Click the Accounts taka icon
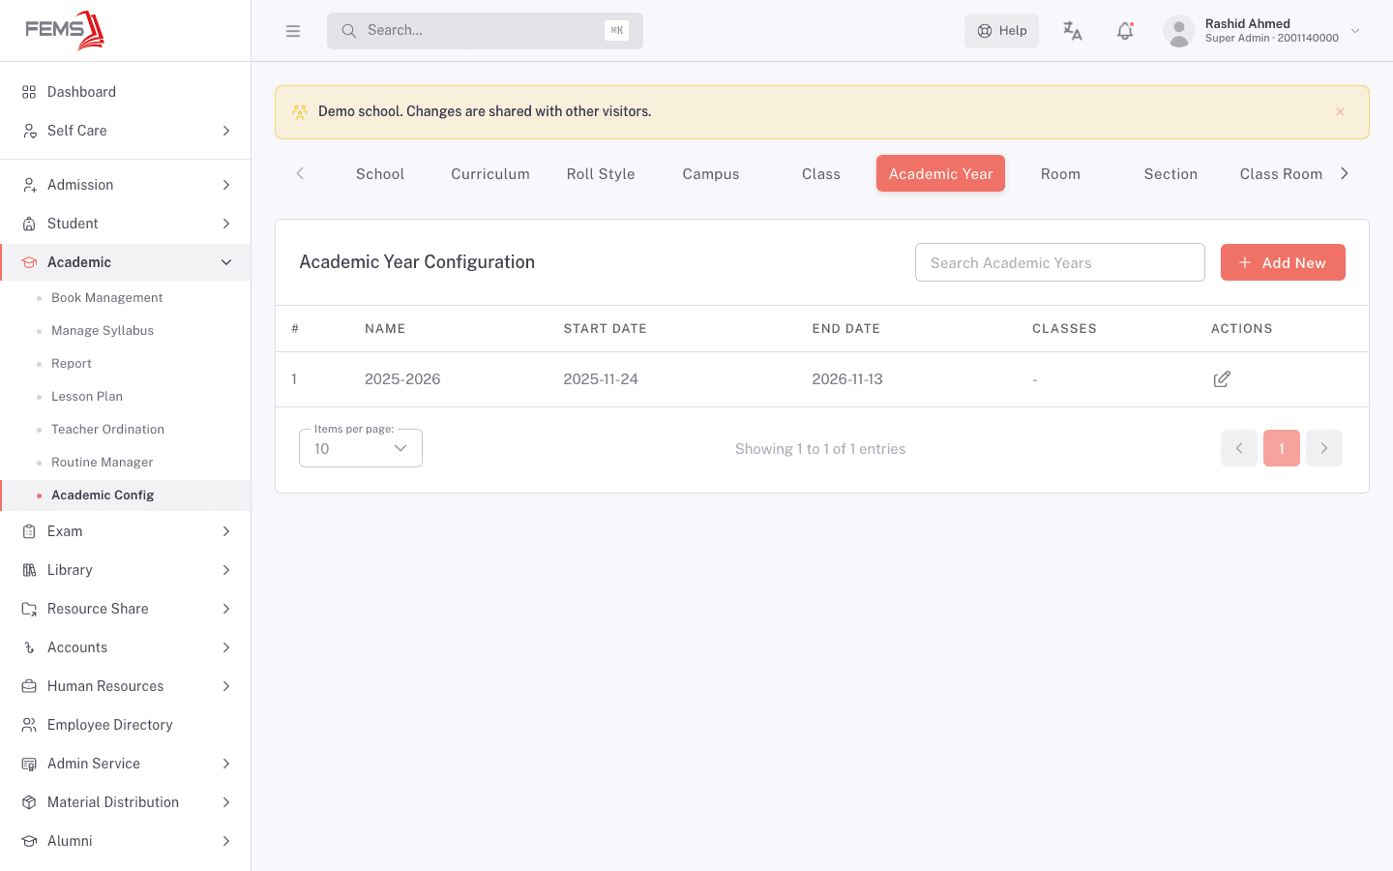The width and height of the screenshot is (1393, 871). coord(29,647)
